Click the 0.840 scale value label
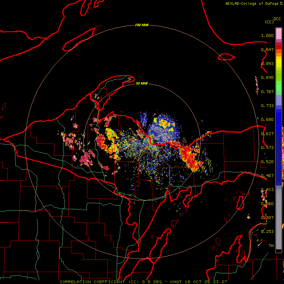The width and height of the screenshot is (284, 284). coord(267,78)
